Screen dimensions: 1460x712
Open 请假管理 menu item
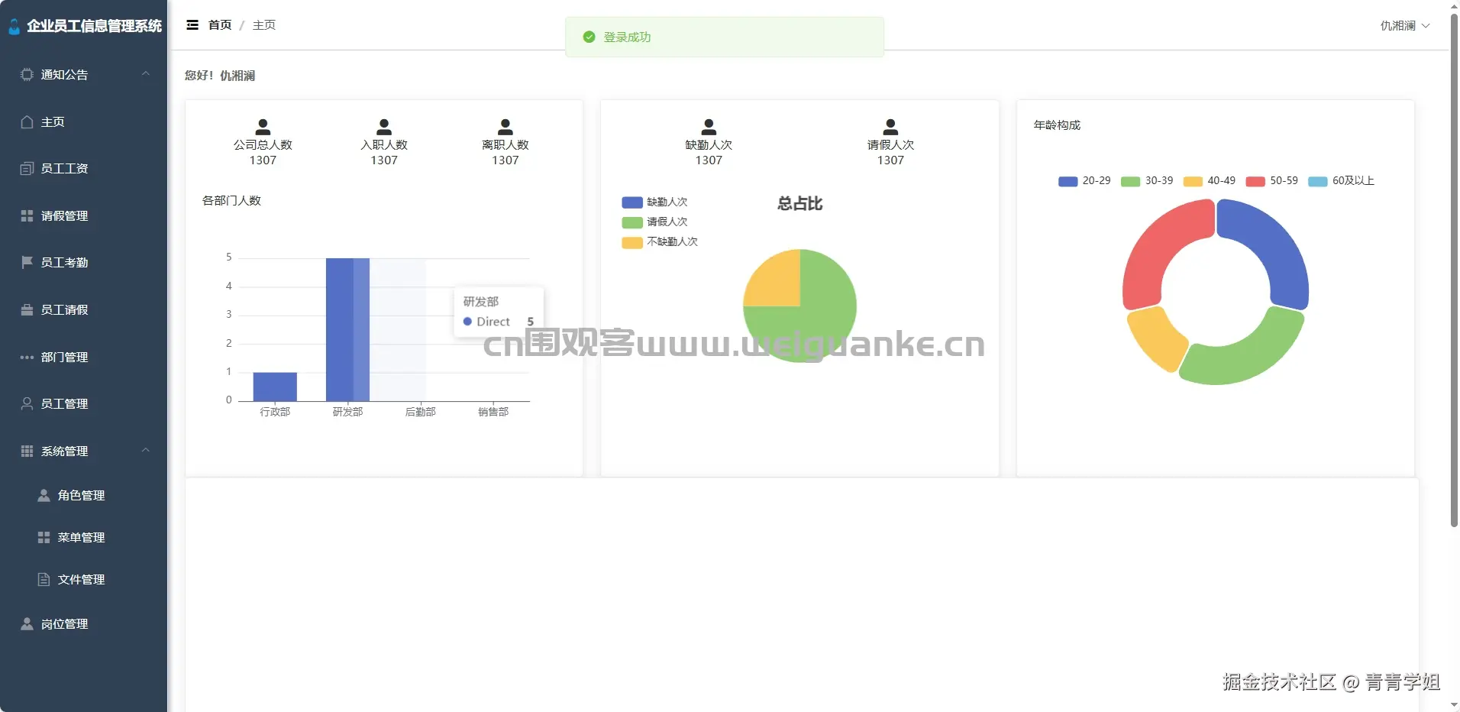[x=83, y=216]
